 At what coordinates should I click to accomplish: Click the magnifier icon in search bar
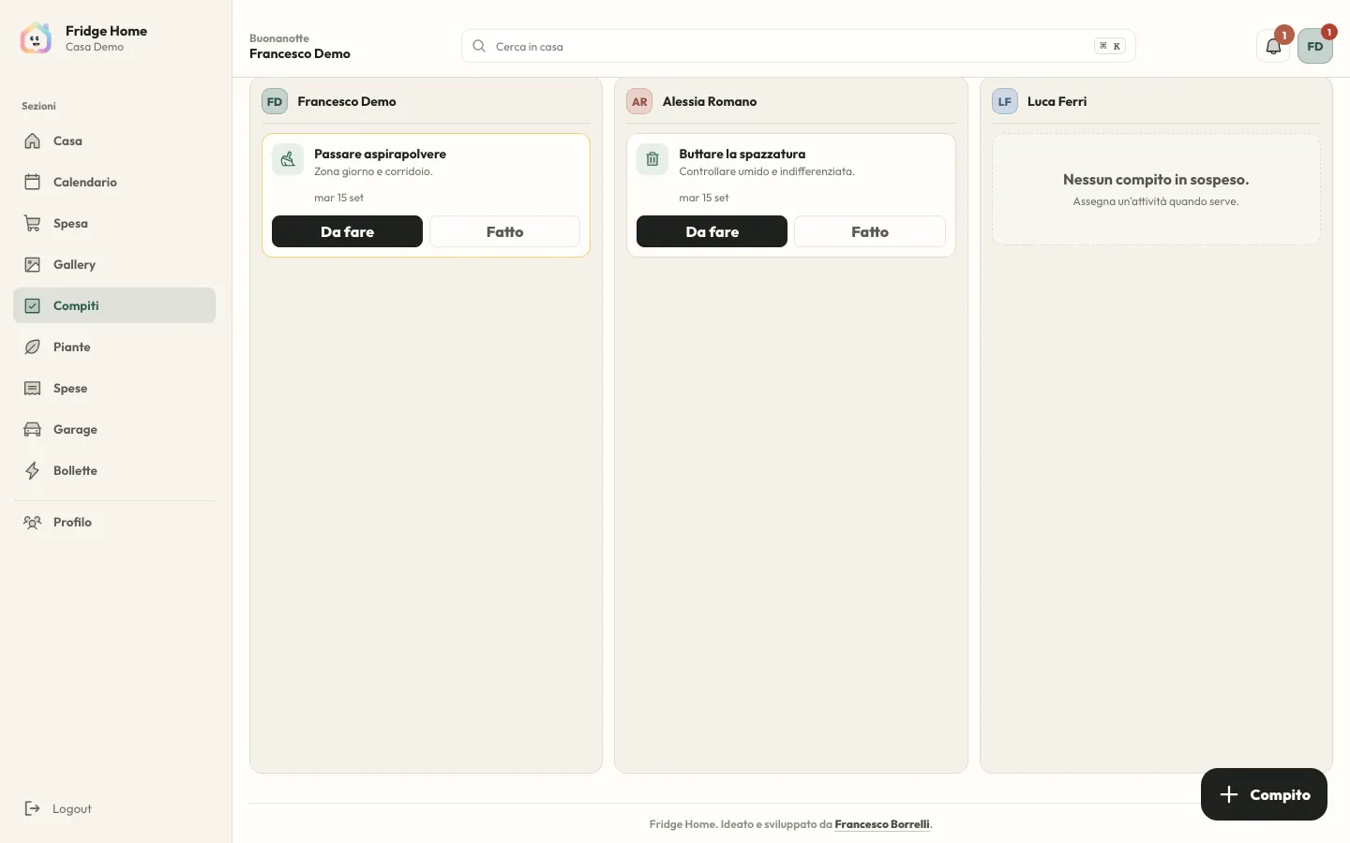(479, 46)
